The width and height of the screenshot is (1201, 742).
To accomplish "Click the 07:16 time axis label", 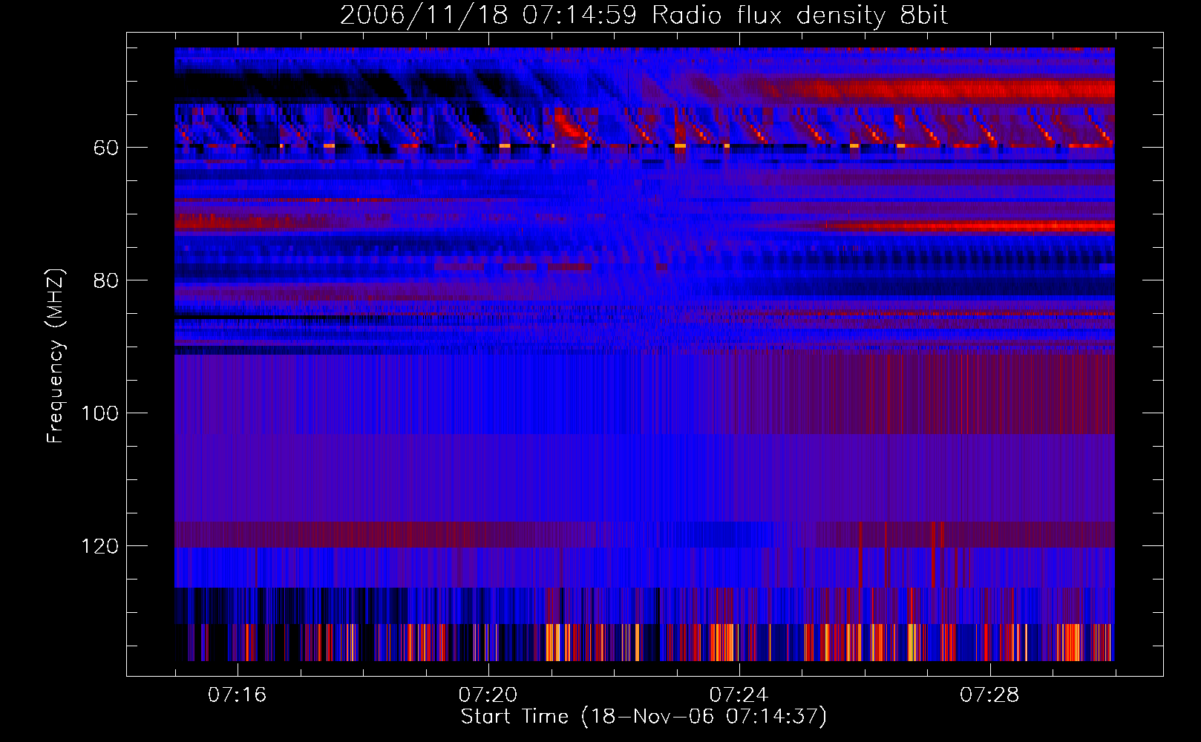I will pos(237,695).
